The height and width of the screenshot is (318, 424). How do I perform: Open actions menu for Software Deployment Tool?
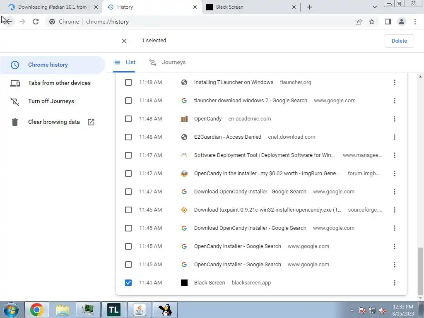pos(395,155)
